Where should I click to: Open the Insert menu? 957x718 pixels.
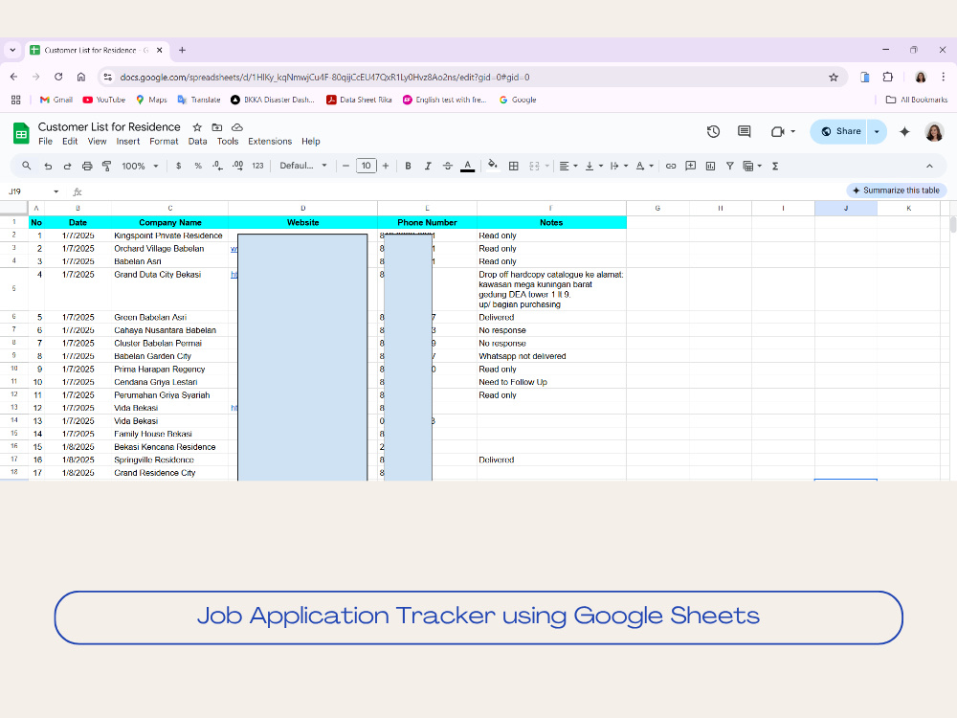pyautogui.click(x=128, y=141)
